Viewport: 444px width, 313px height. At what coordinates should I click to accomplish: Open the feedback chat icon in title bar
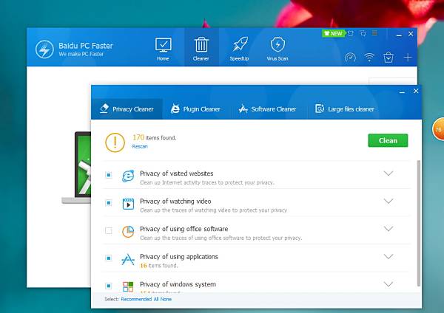click(x=363, y=33)
